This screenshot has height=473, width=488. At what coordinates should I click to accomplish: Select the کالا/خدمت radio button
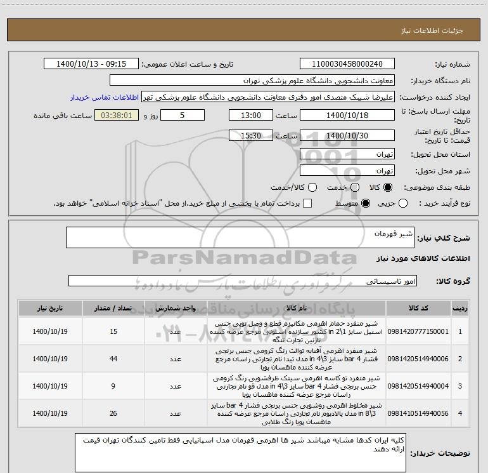(x=312, y=187)
